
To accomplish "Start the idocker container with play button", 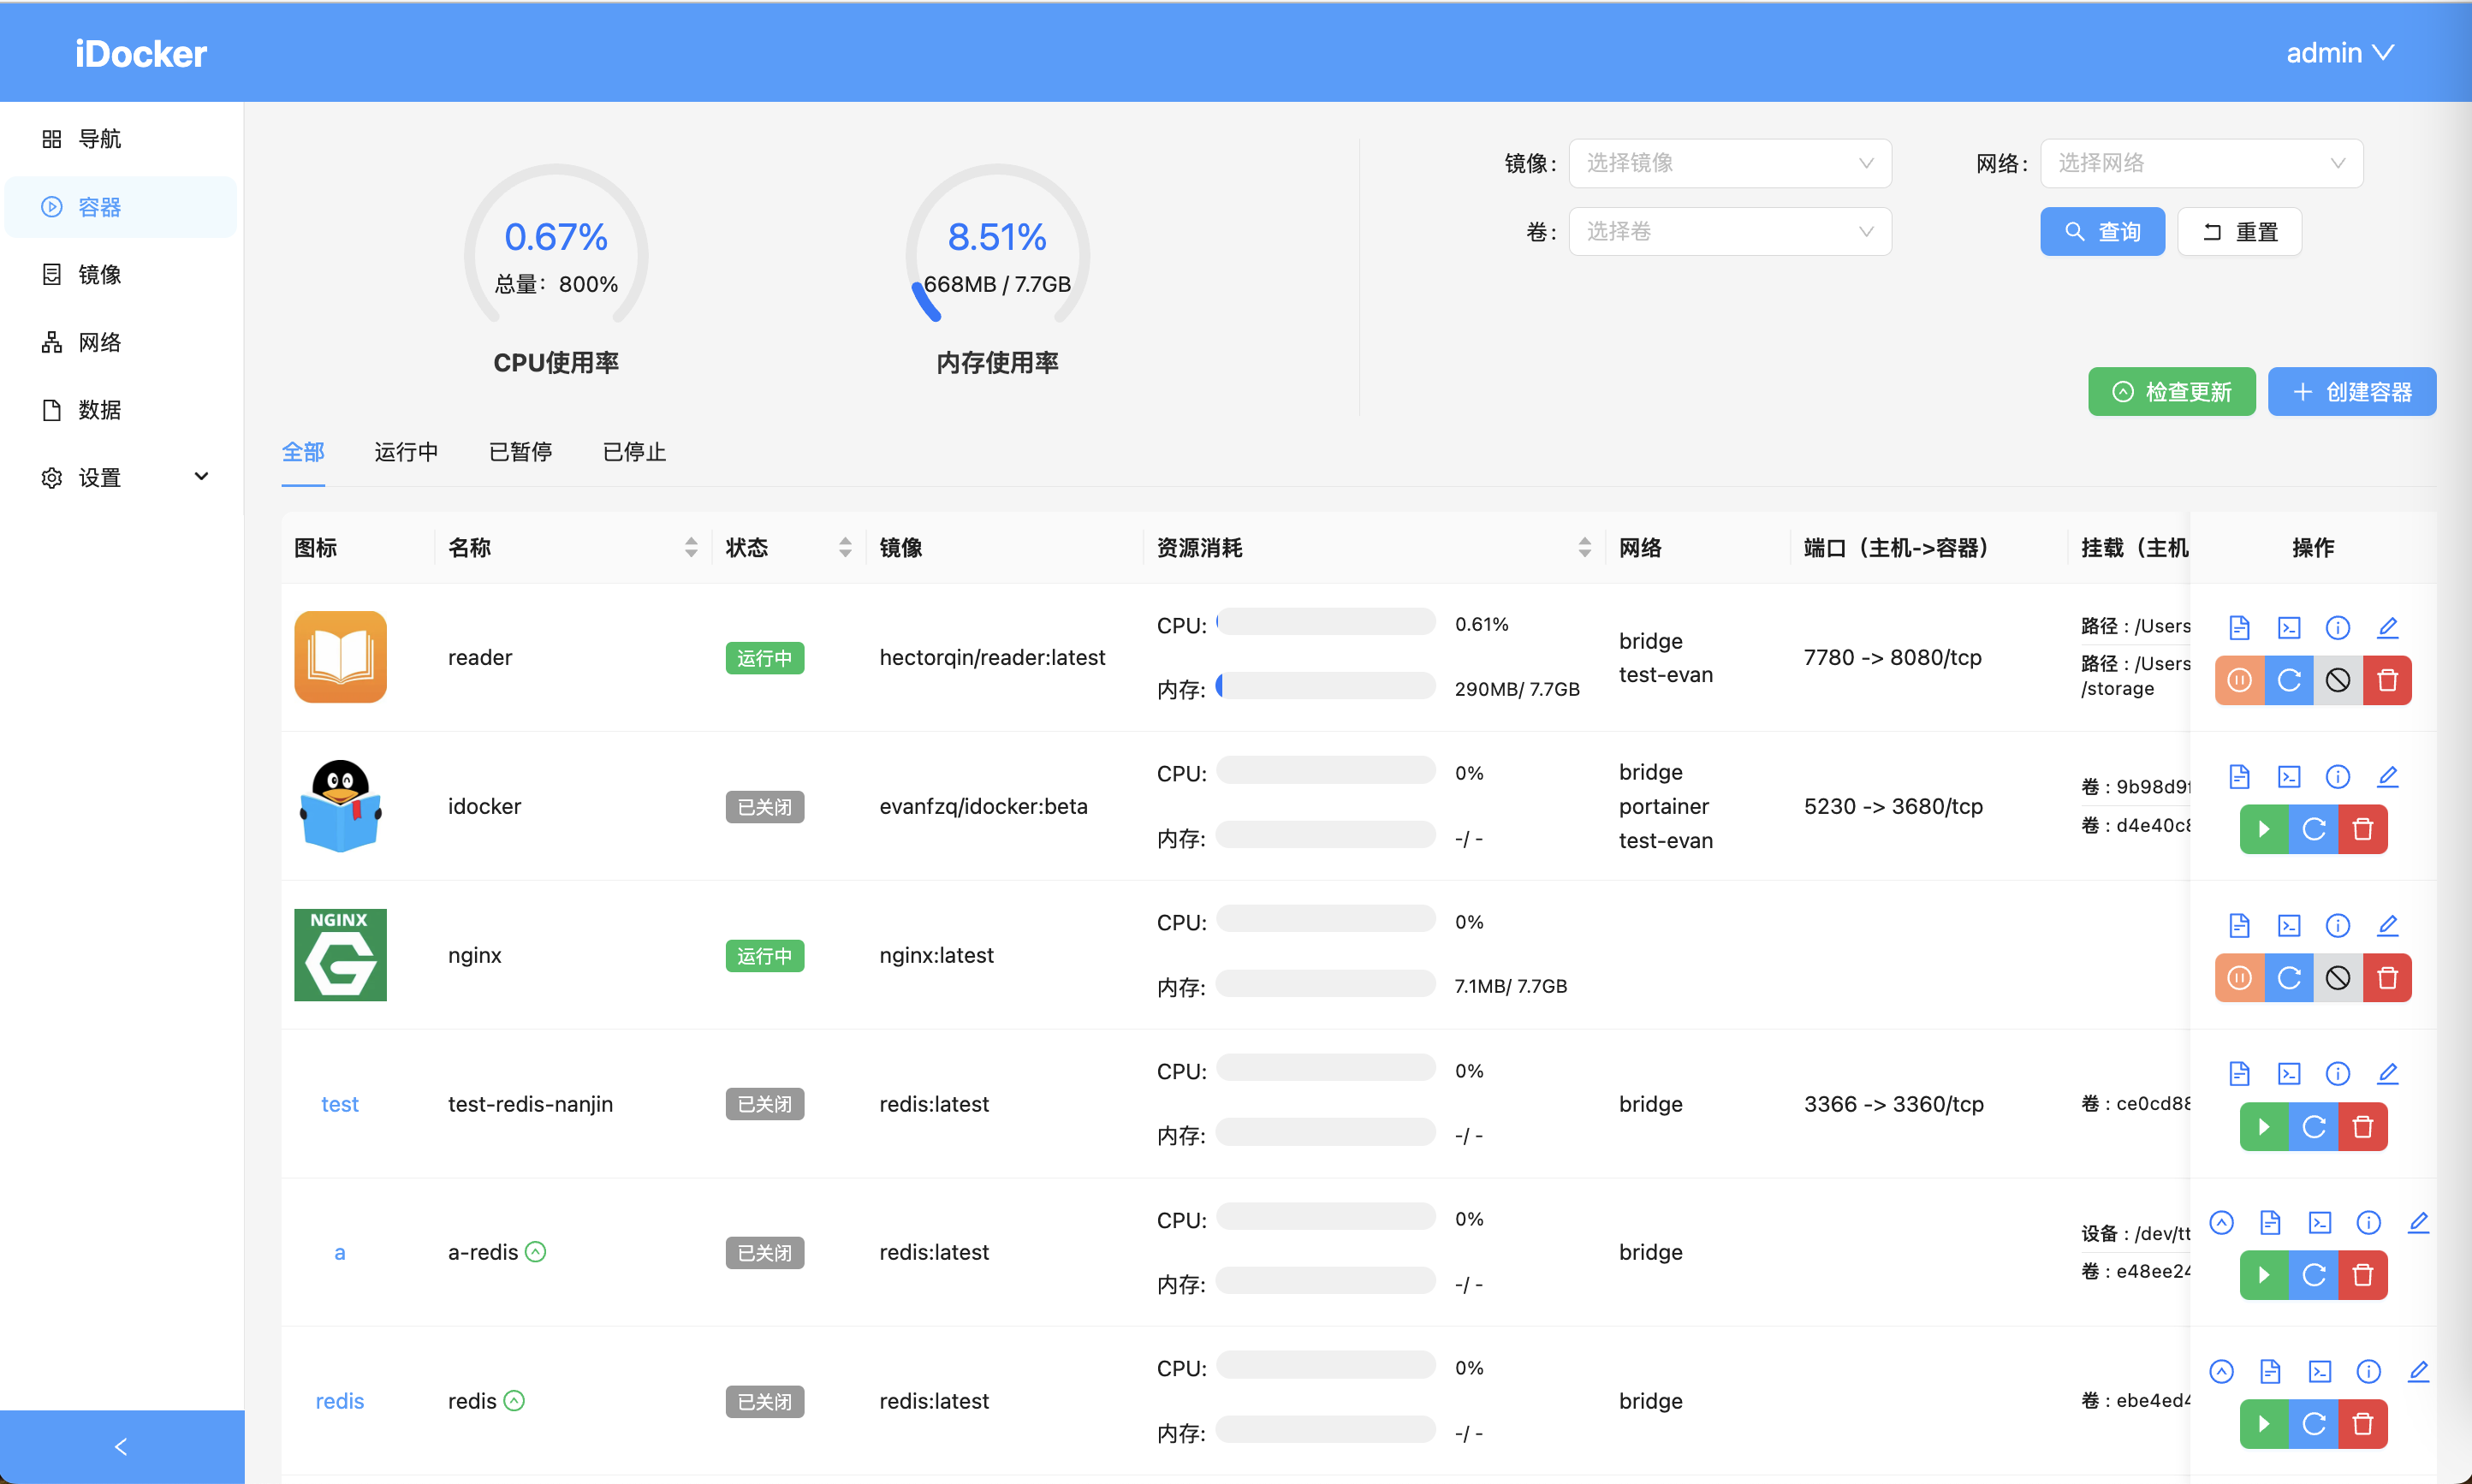I will (2264, 829).
